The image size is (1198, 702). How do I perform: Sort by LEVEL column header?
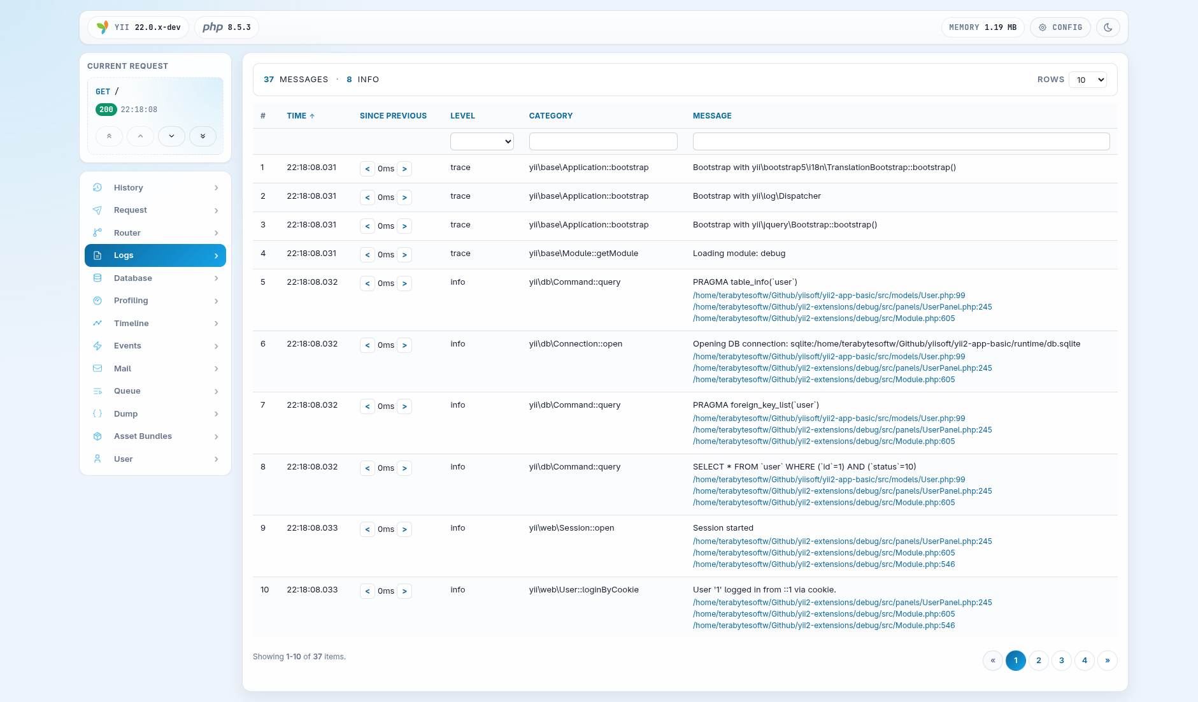462,116
